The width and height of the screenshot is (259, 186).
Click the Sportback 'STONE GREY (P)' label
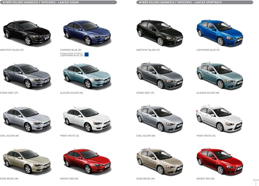tap(145, 93)
